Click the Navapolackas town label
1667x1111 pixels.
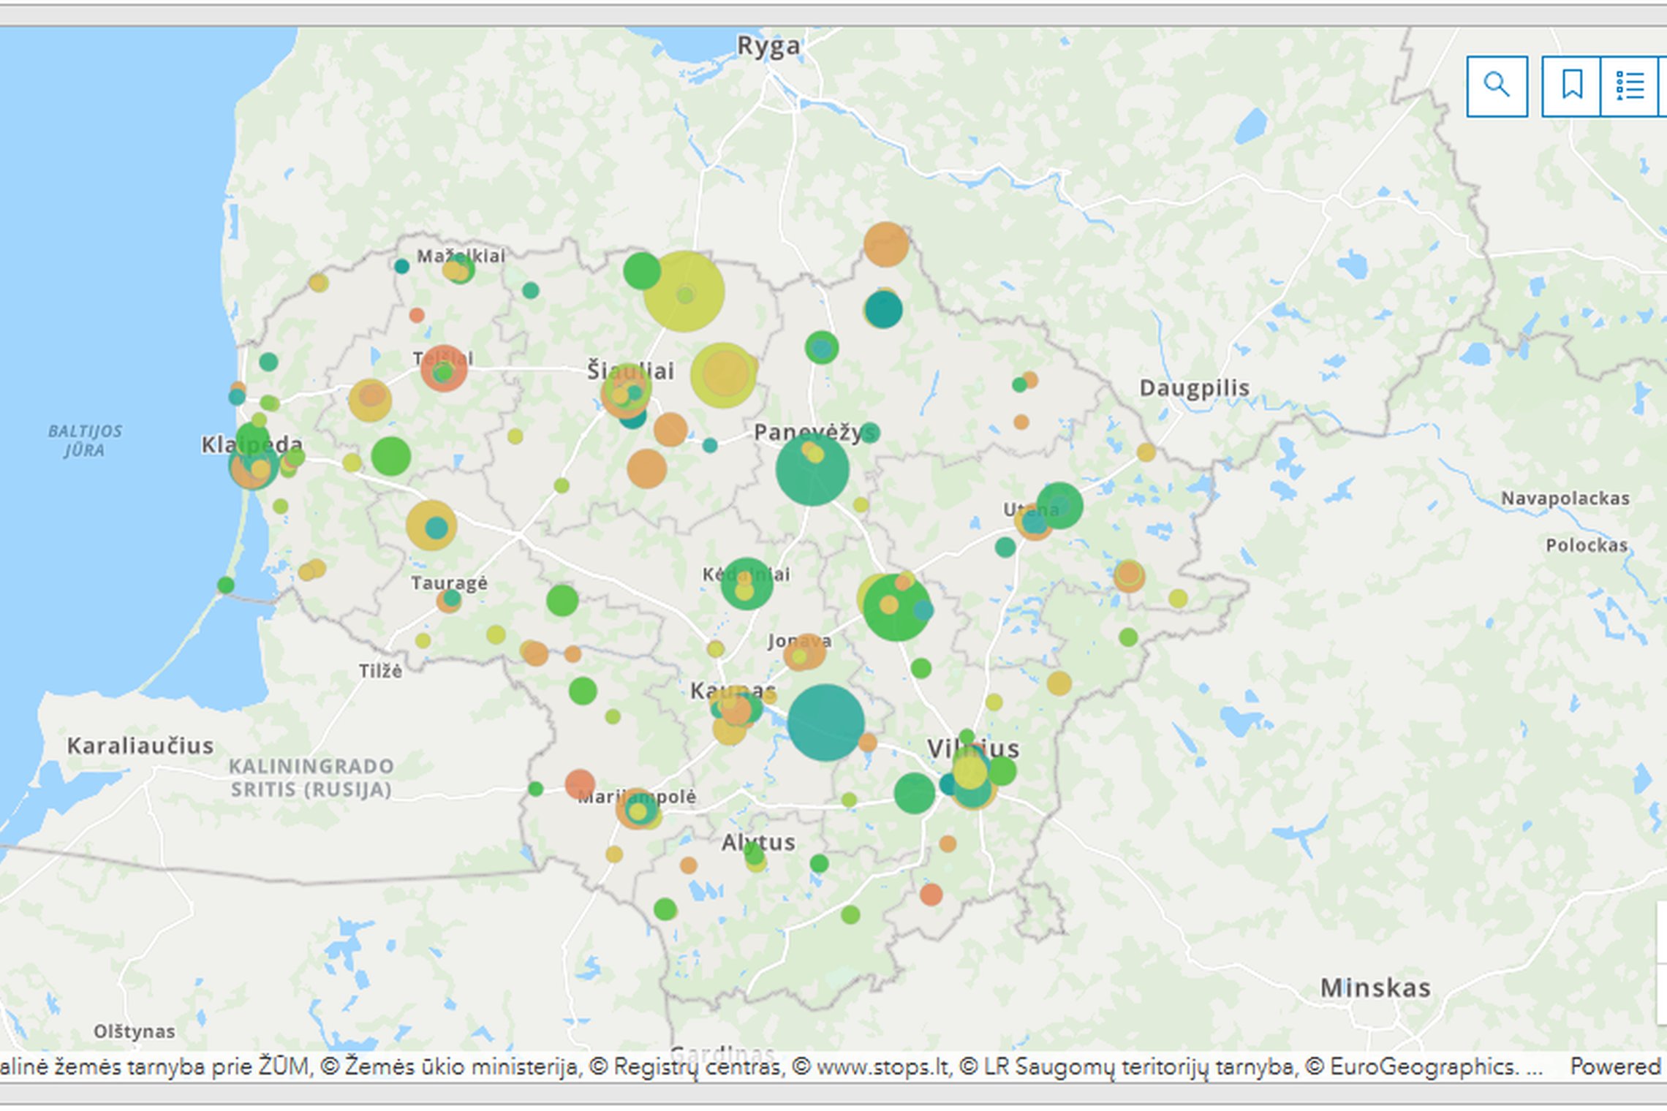pos(1565,498)
